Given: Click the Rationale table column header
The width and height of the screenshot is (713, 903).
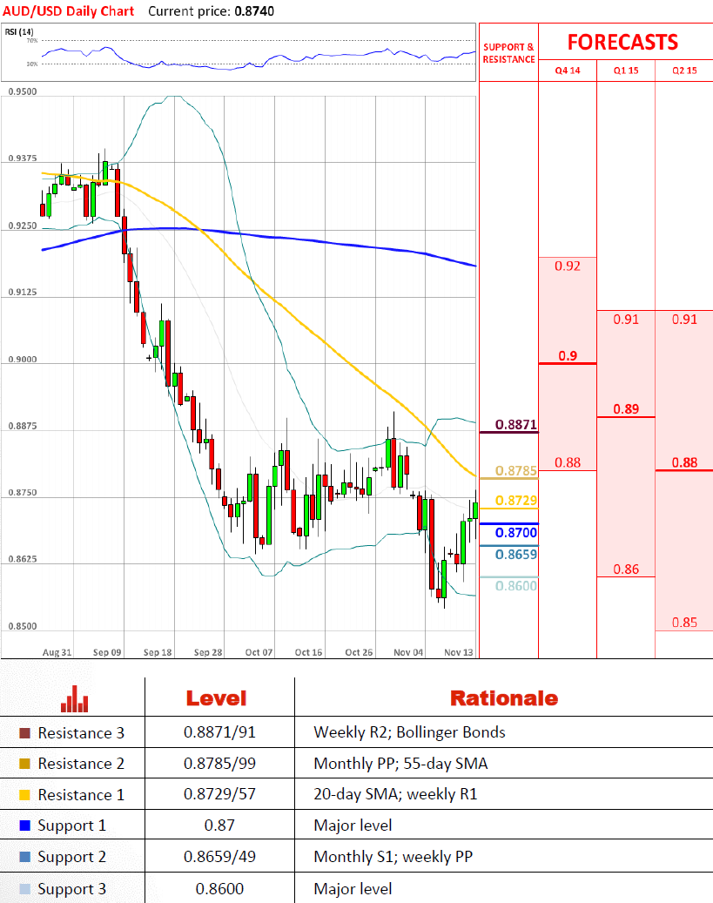Looking at the screenshot, I should [504, 698].
